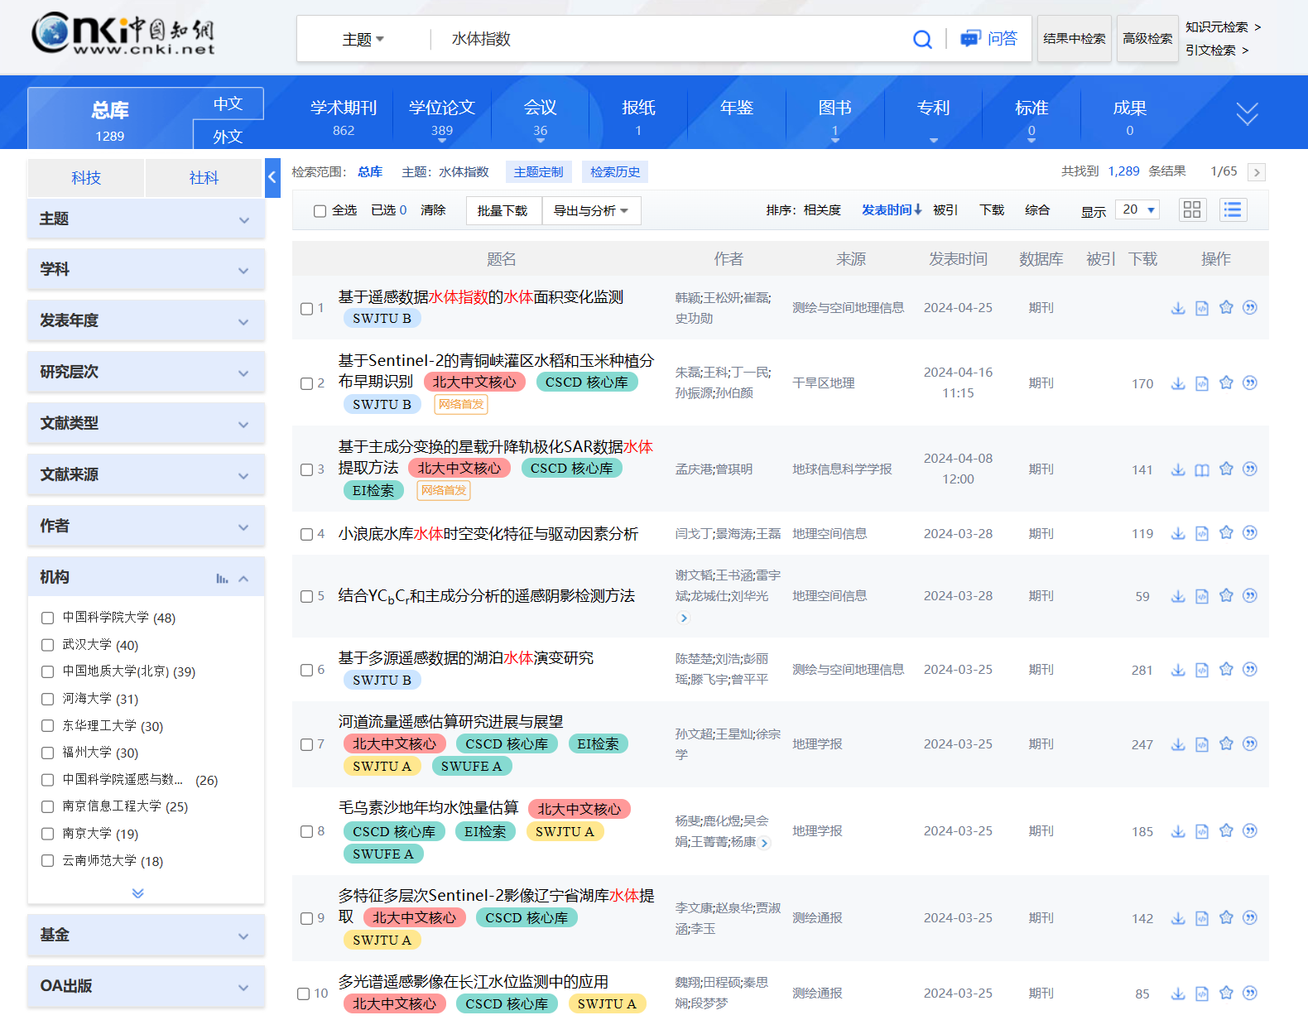
Task: Download the first result article
Action: [1178, 308]
